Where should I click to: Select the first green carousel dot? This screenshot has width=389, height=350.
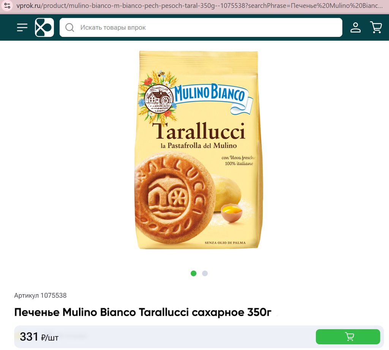pos(193,273)
